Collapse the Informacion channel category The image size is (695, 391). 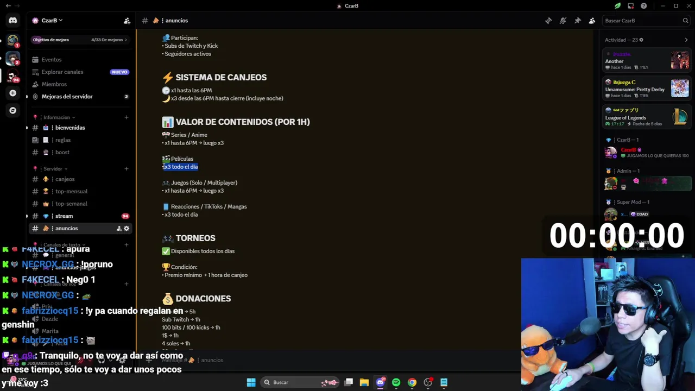57,117
